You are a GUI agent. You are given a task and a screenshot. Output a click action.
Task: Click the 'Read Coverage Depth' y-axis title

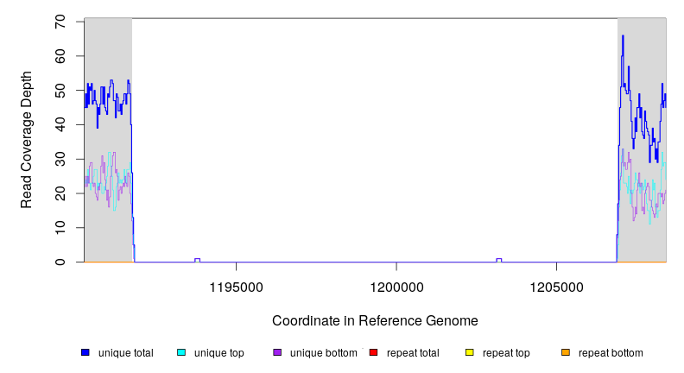(x=27, y=140)
